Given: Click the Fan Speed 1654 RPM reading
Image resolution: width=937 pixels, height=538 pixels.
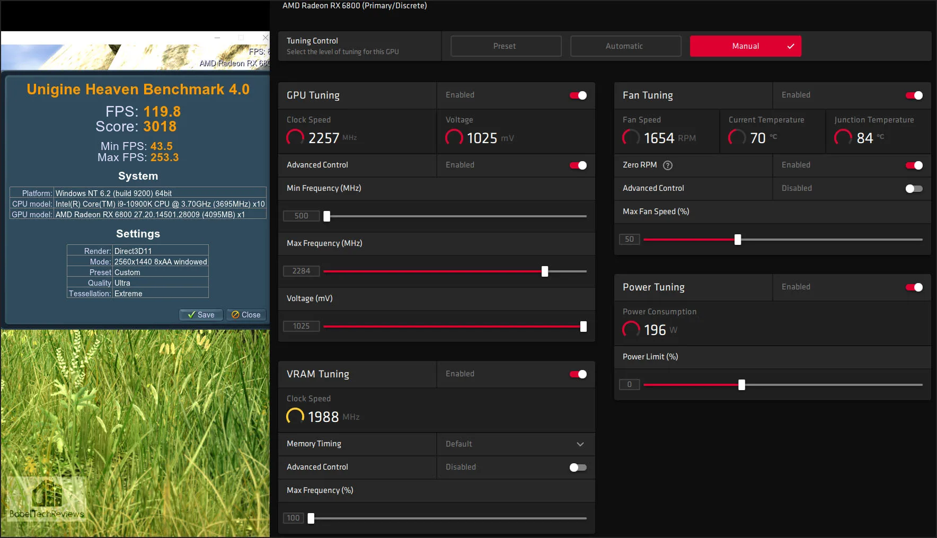Looking at the screenshot, I should (670, 138).
